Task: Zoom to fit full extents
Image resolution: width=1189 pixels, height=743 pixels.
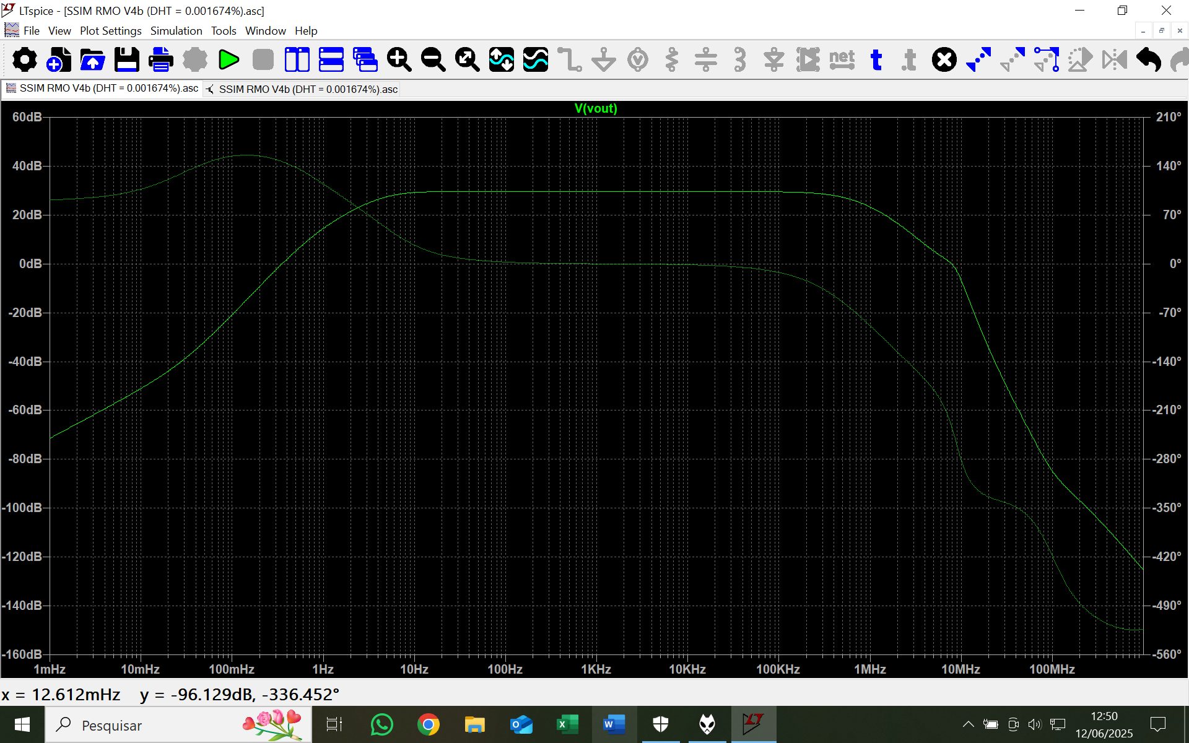Action: pyautogui.click(x=468, y=60)
